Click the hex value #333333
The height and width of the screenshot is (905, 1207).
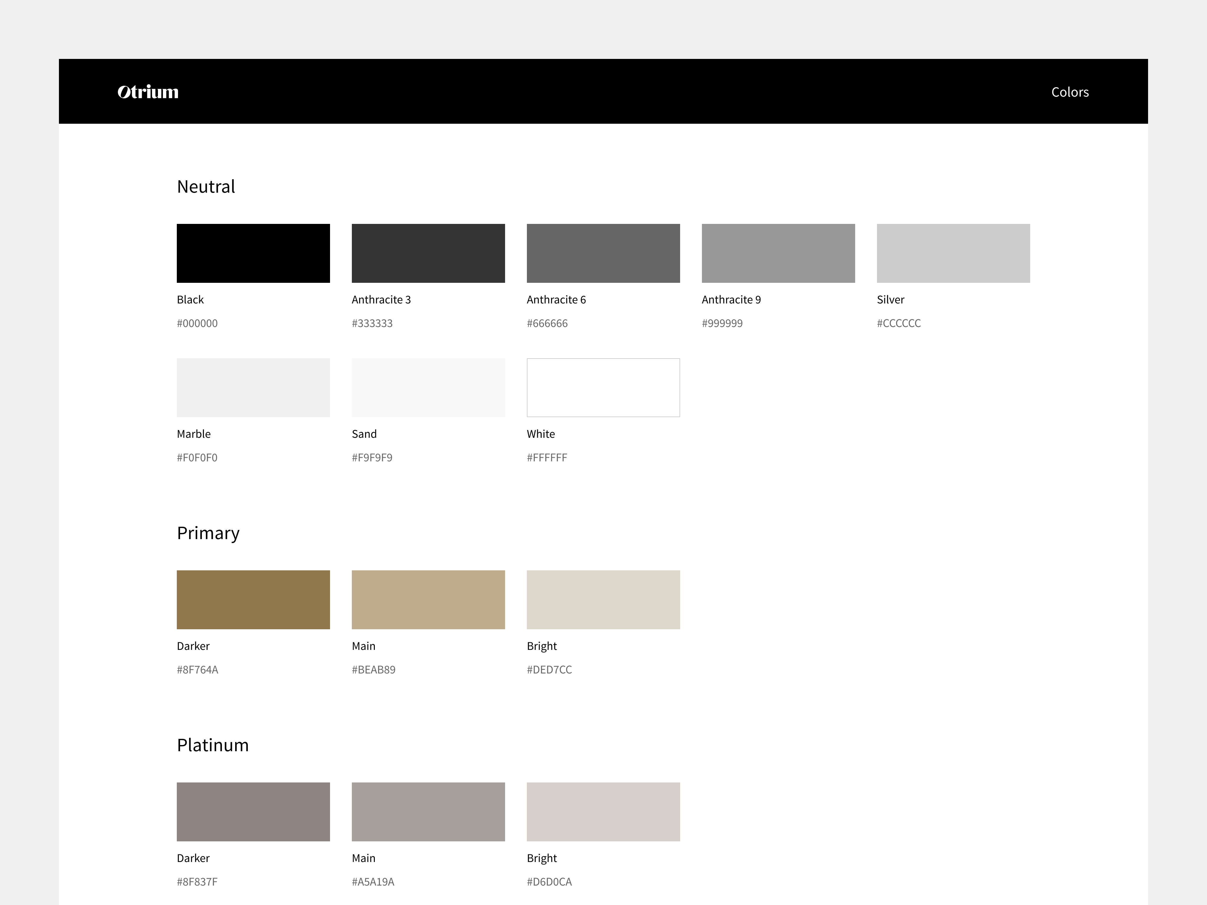[372, 323]
